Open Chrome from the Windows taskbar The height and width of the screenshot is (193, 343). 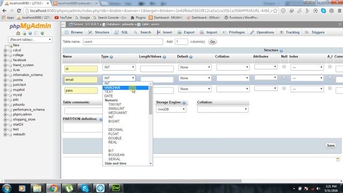tap(53, 188)
